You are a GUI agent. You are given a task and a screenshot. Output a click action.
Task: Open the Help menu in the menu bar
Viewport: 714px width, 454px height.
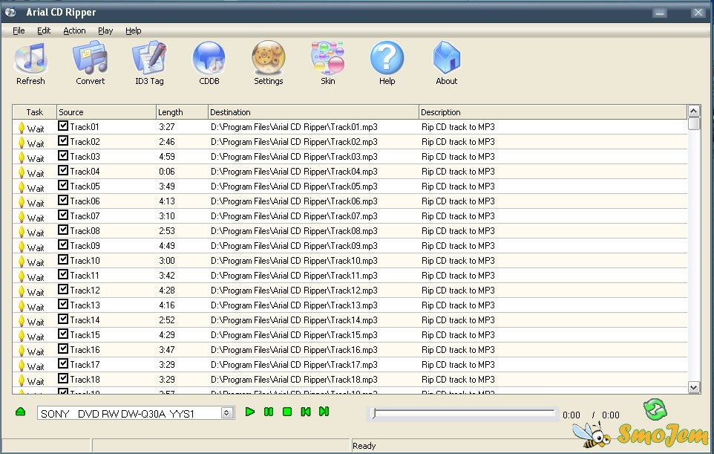click(134, 30)
